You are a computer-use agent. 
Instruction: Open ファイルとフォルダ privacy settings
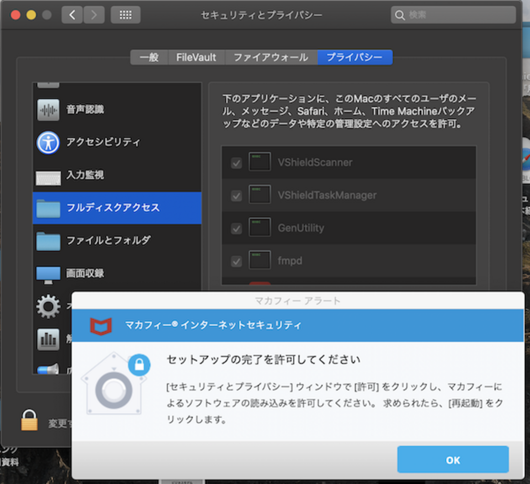(48, 241)
